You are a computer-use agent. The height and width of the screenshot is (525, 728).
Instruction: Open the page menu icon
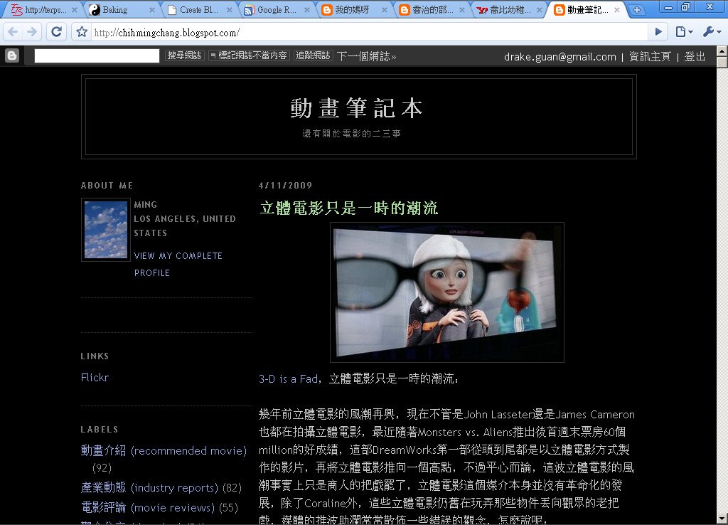coord(683,31)
